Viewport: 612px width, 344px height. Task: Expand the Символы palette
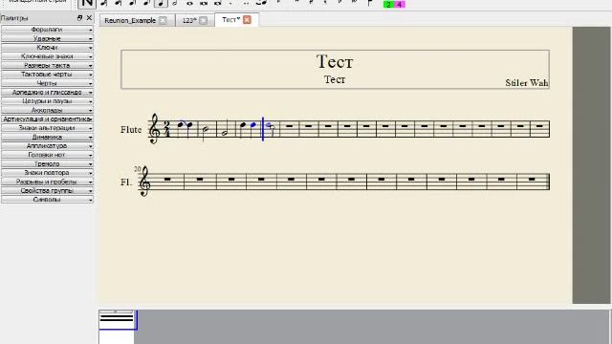[x=47, y=200]
